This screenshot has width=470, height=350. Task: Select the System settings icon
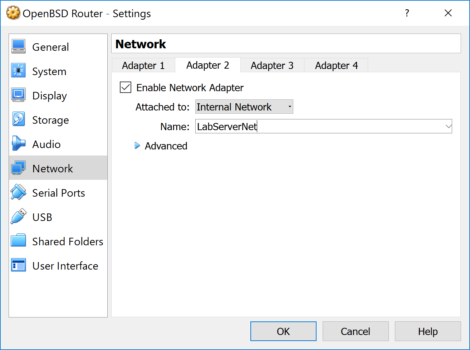[x=18, y=71]
